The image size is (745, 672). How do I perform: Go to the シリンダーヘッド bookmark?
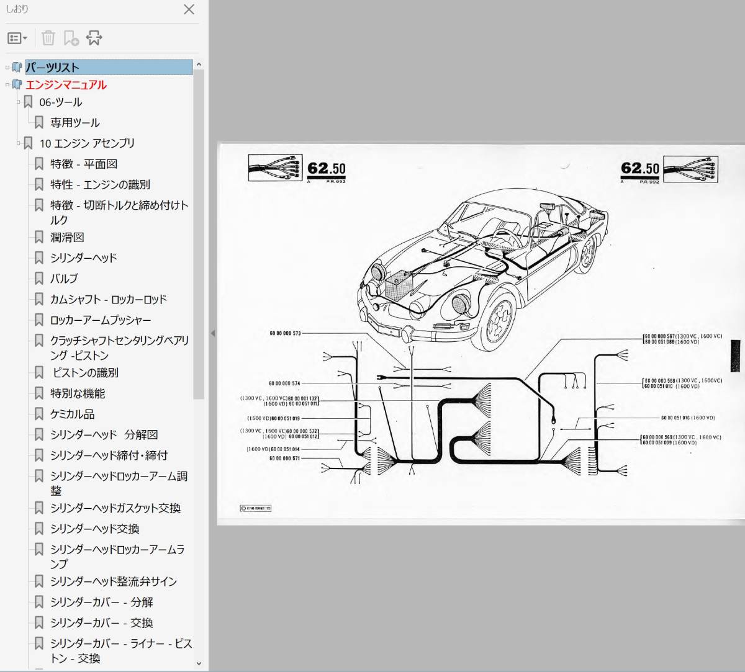(x=83, y=258)
